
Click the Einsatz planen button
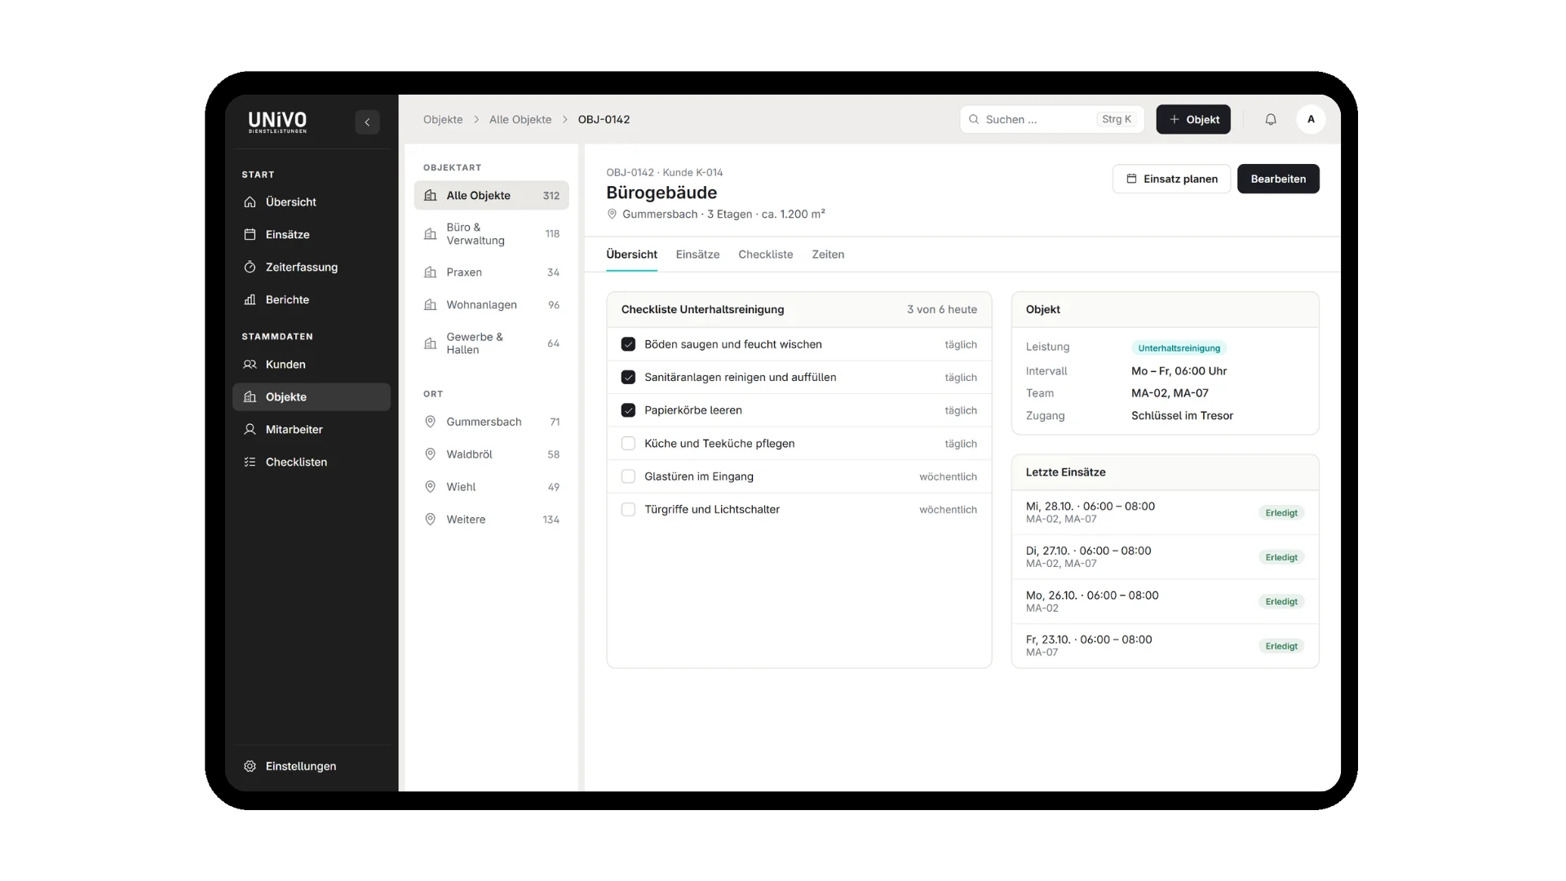tap(1171, 179)
